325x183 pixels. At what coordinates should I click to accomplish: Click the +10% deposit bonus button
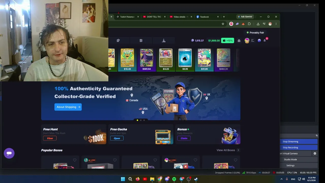tap(227, 41)
